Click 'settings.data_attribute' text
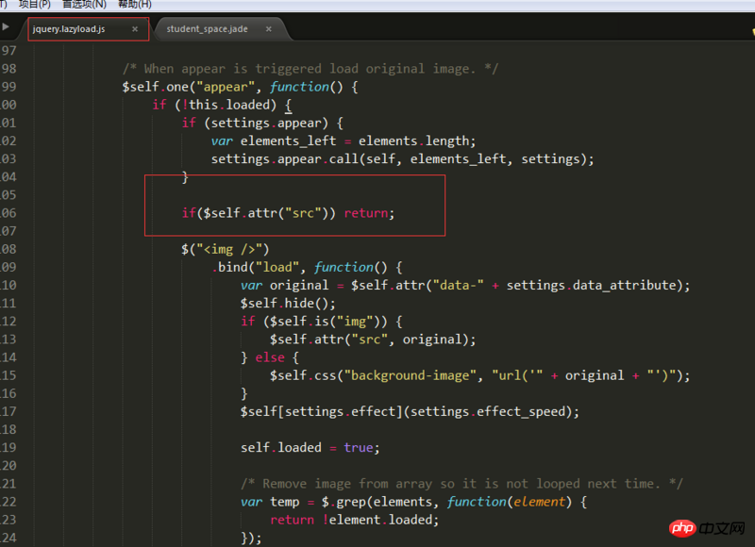The height and width of the screenshot is (547, 755). coord(592,285)
